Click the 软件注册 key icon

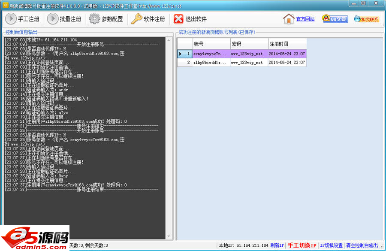coord(136,19)
